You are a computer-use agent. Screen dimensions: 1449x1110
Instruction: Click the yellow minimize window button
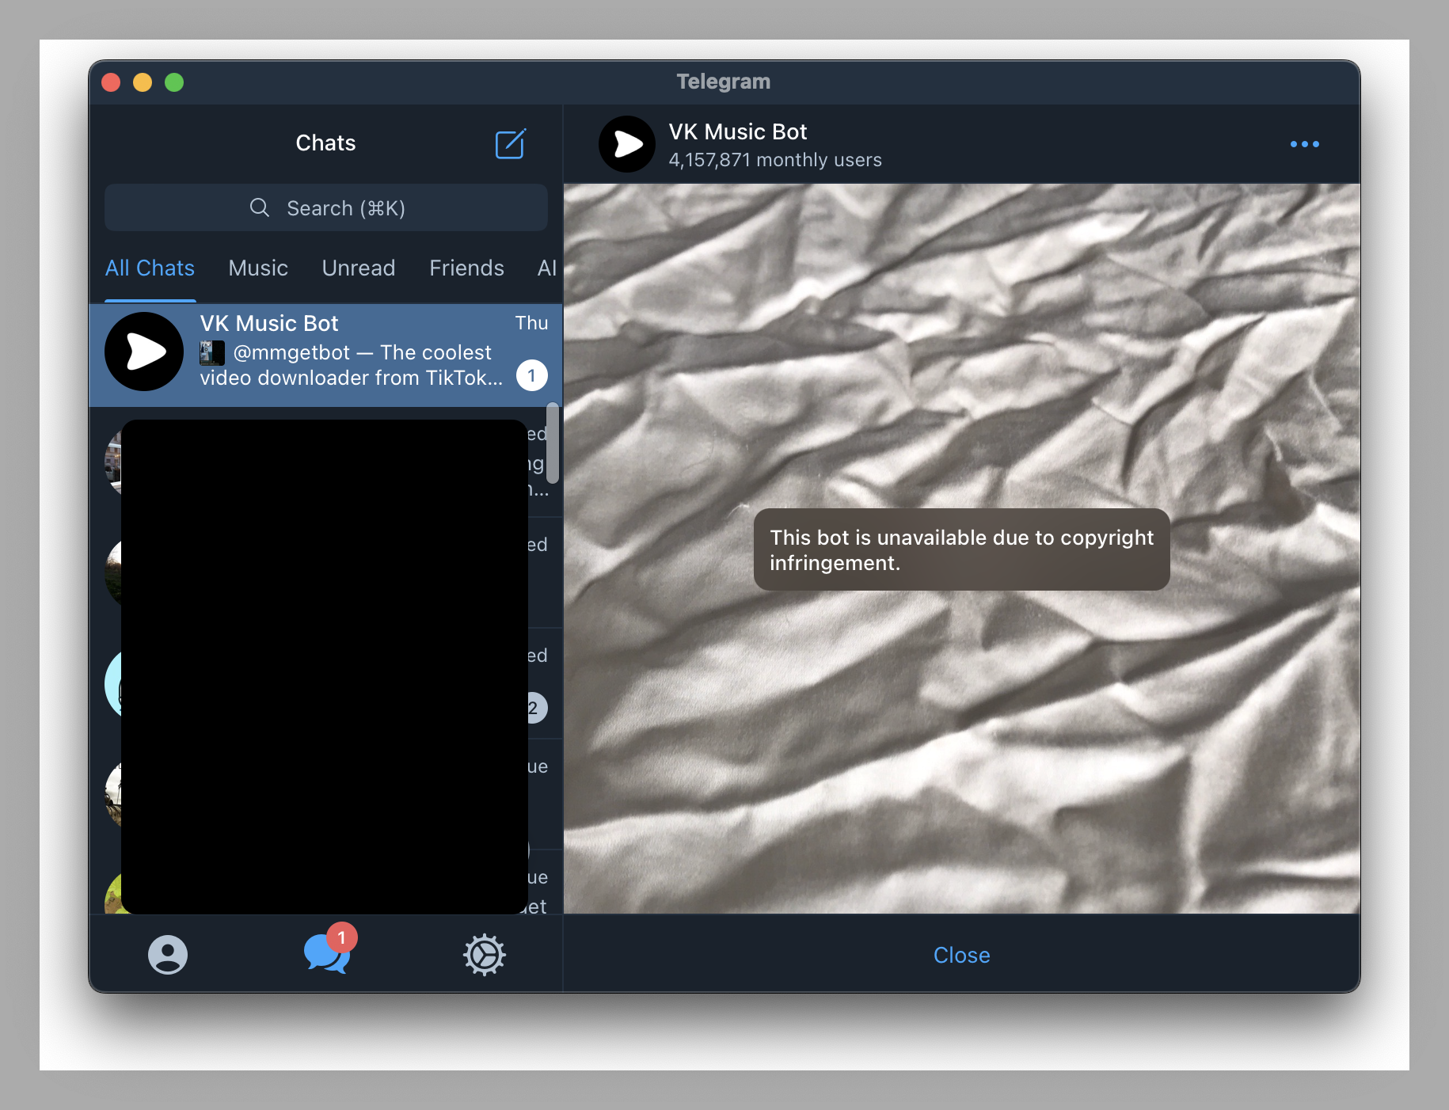[143, 82]
